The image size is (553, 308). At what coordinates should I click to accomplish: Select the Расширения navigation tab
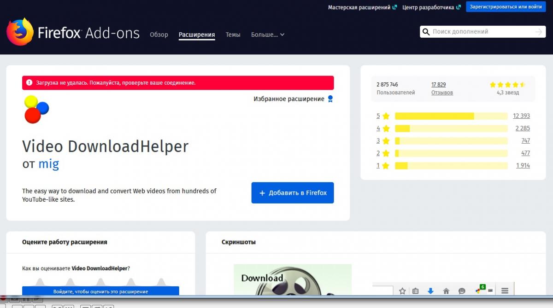[x=197, y=35]
